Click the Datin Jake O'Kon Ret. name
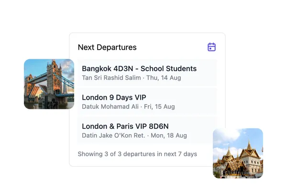287x191 pixels. coord(113,136)
